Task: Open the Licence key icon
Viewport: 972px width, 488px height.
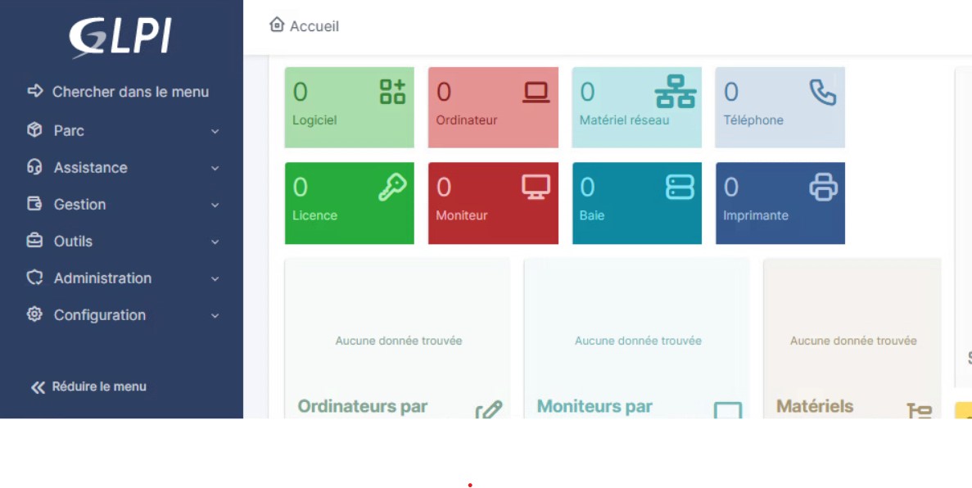Action: tap(392, 188)
